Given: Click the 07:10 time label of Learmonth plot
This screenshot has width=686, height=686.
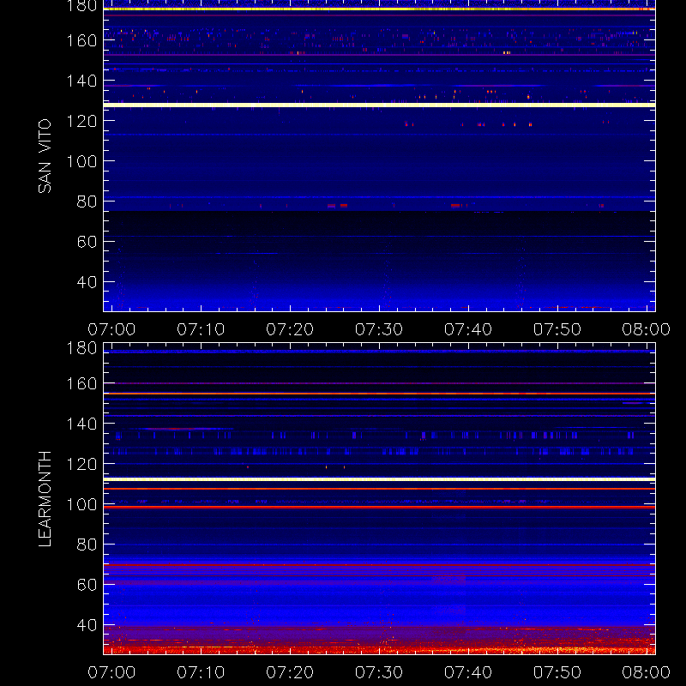Looking at the screenshot, I should coord(201,672).
